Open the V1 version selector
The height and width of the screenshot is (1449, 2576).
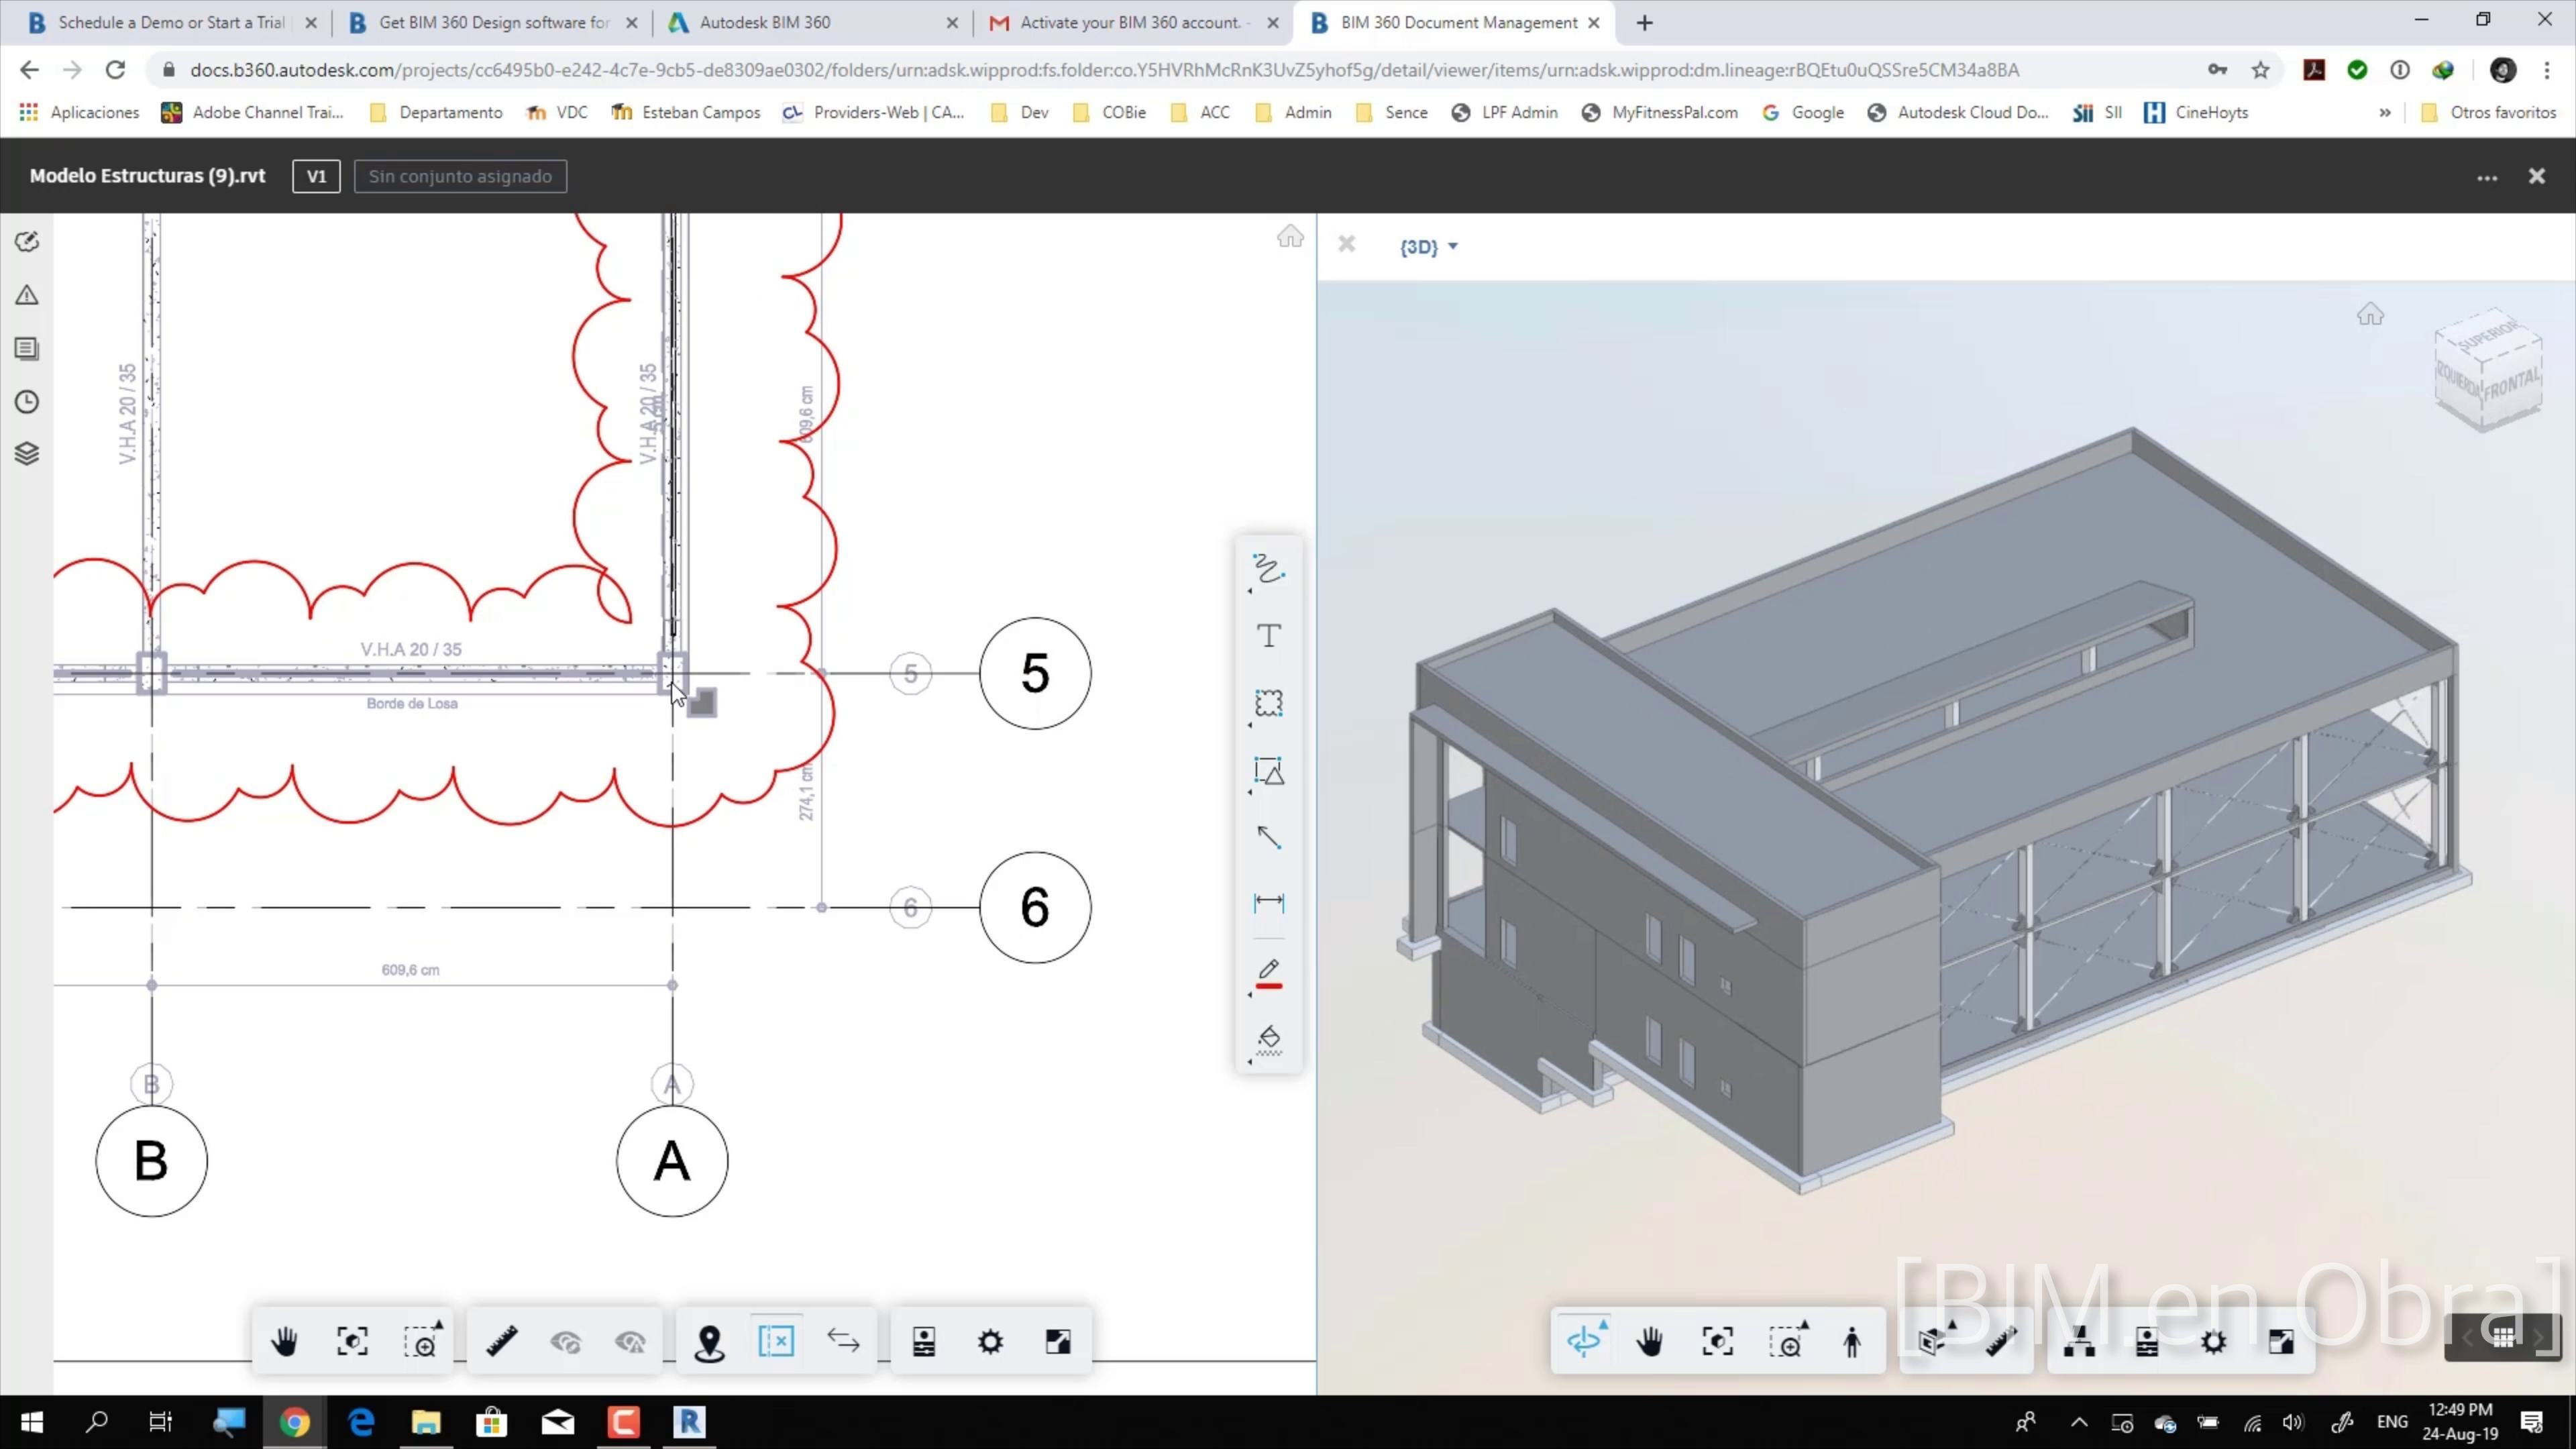316,176
